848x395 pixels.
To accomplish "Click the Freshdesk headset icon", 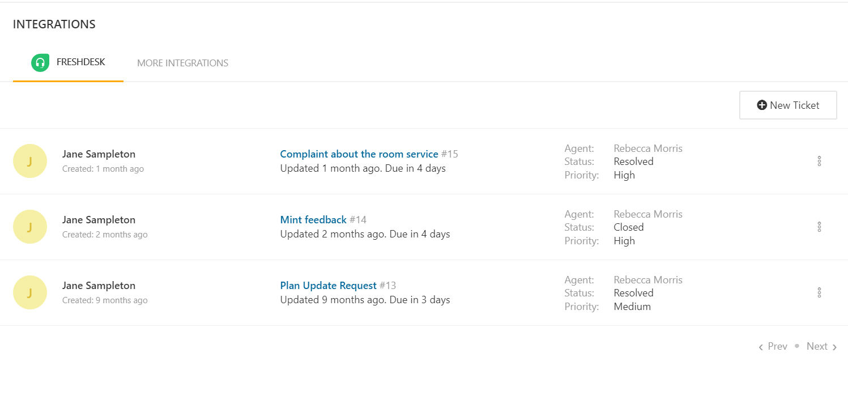I will [40, 63].
